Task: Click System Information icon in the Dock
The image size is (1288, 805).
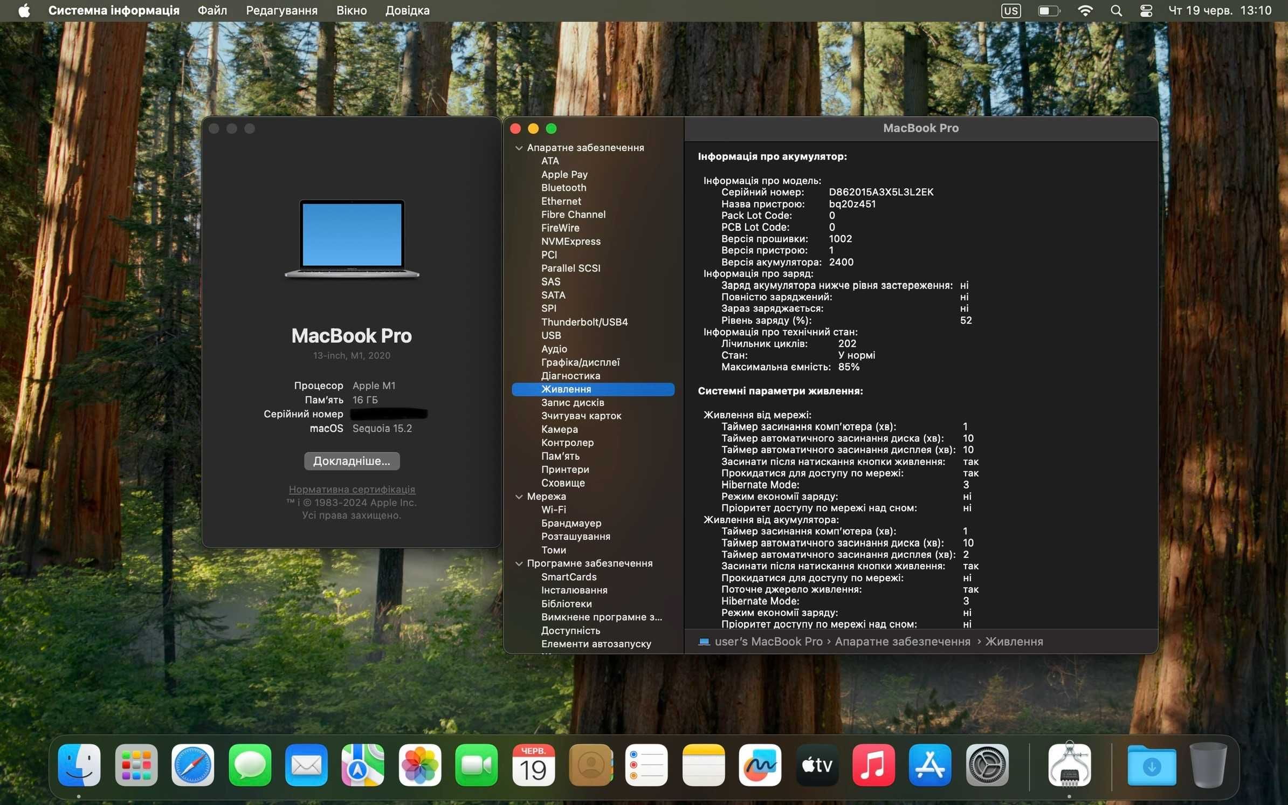Action: pyautogui.click(x=1070, y=765)
